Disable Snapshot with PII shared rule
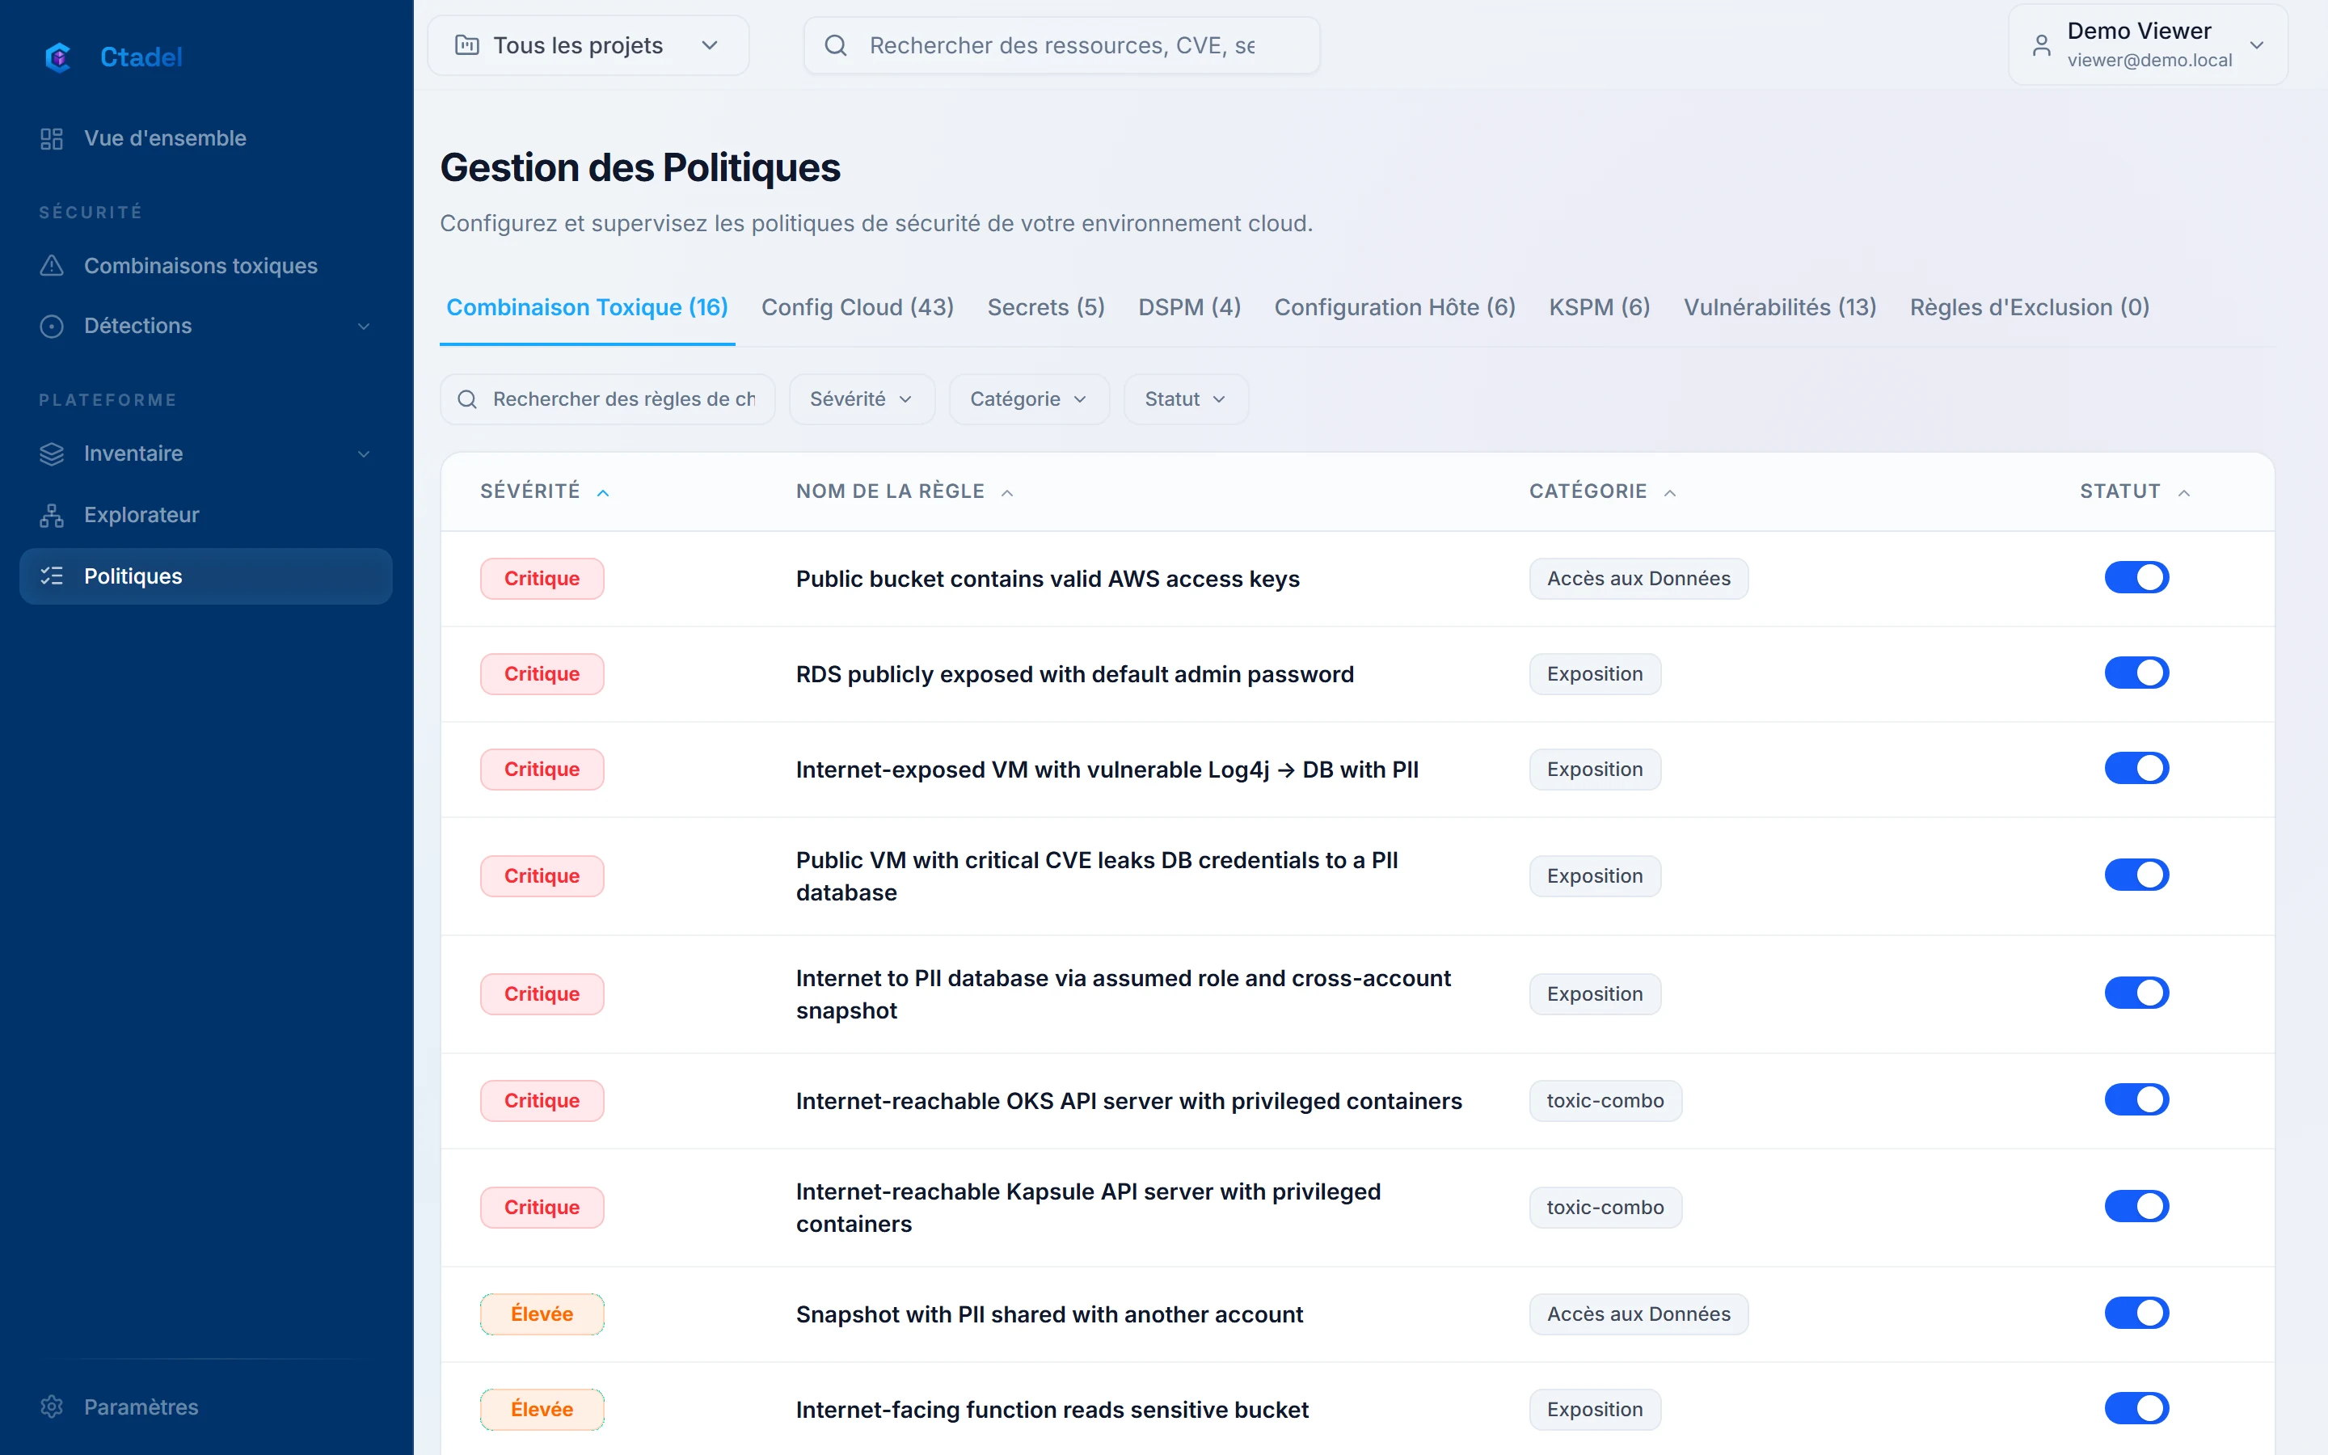Image resolution: width=2328 pixels, height=1455 pixels. click(2136, 1313)
